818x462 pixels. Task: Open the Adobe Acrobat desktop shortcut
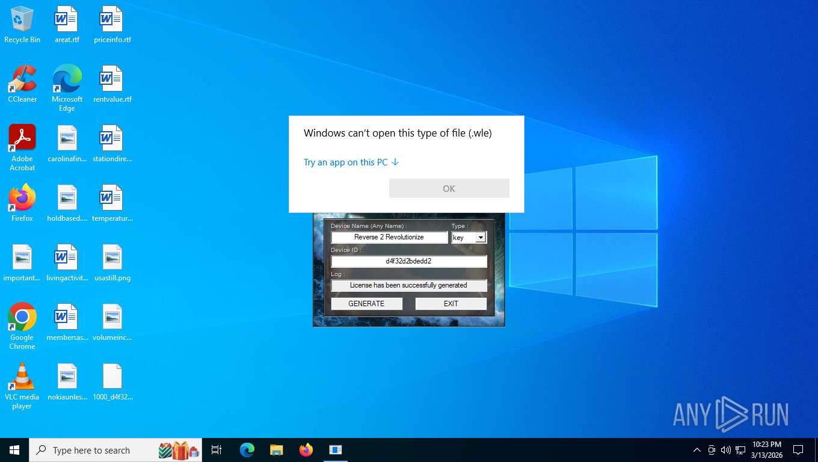pos(22,148)
